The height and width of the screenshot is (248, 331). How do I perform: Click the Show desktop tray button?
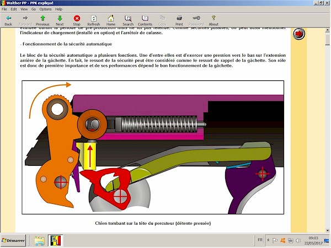(x=327, y=240)
